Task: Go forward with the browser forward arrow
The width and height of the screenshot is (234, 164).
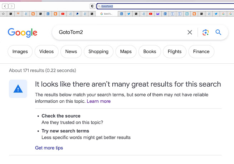Action: click(x=11, y=6)
